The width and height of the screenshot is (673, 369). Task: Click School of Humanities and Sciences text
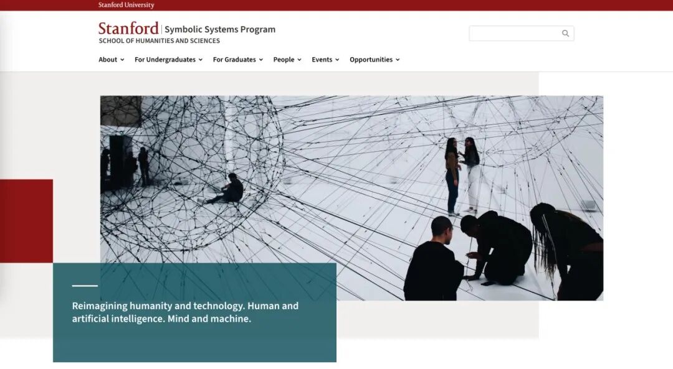click(x=160, y=40)
